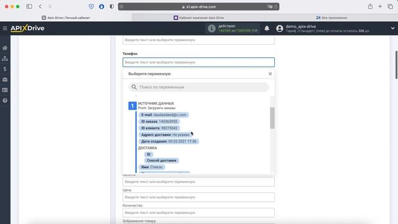The width and height of the screenshot is (398, 224).
Task: Switch to Кабинет компании Apix-Drive tab
Action: [x=199, y=18]
